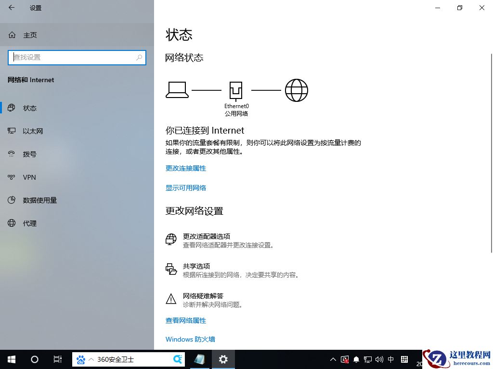Select 状态 in the sidebar
The height and width of the screenshot is (369, 493).
30,108
